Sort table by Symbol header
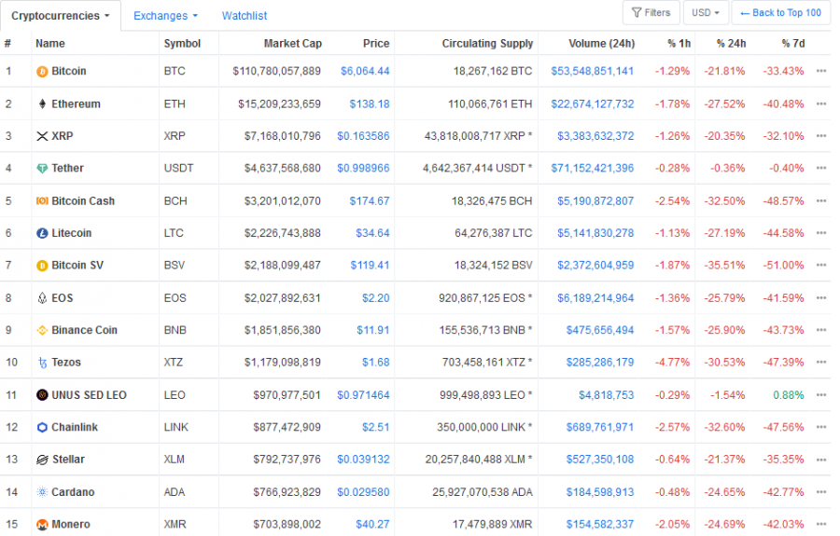The image size is (840, 536). pyautogui.click(x=182, y=44)
